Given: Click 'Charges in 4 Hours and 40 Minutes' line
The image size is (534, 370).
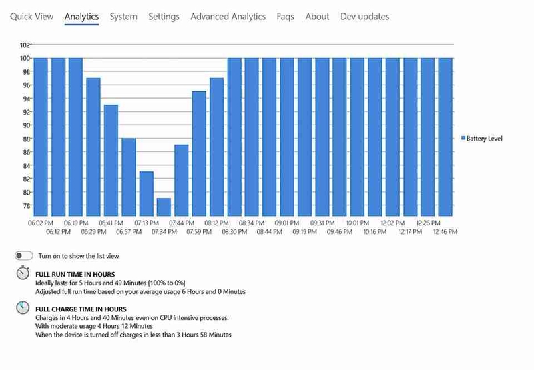Looking at the screenshot, I should tap(132, 318).
